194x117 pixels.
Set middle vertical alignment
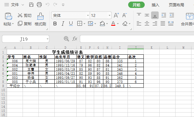[x=147, y=15]
